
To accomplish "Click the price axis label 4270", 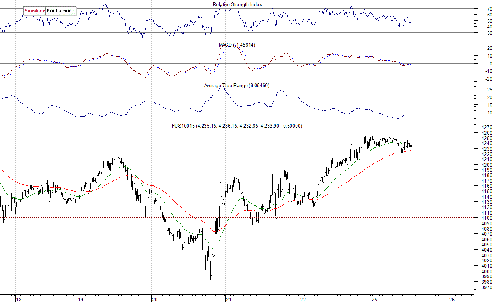I will coord(487,127).
